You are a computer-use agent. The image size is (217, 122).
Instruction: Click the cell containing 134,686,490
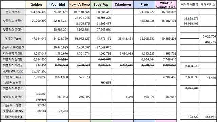36,12
